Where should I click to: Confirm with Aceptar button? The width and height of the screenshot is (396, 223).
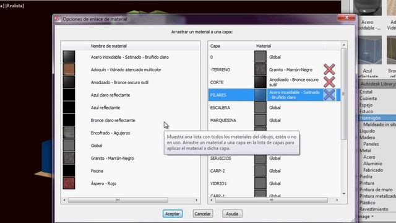coord(172,214)
